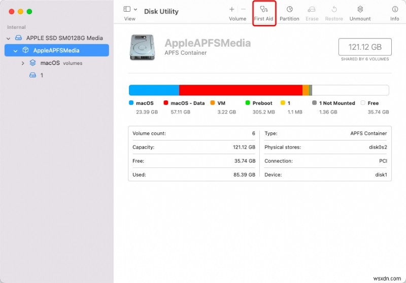The height and width of the screenshot is (283, 406).
Task: Click the yellow minimize window button
Action: pos(20,11)
